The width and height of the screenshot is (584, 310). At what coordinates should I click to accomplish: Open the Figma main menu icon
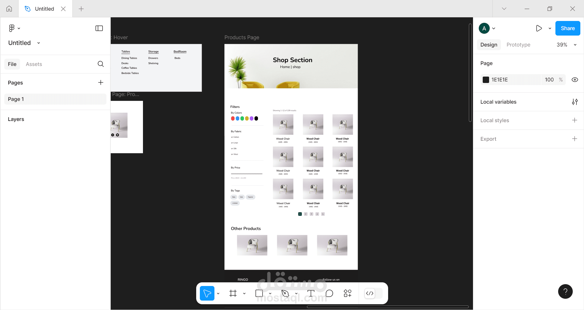12,28
